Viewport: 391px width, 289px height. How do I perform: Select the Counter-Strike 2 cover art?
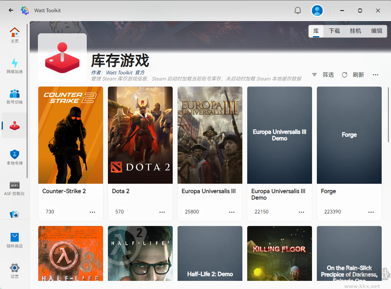point(70,135)
